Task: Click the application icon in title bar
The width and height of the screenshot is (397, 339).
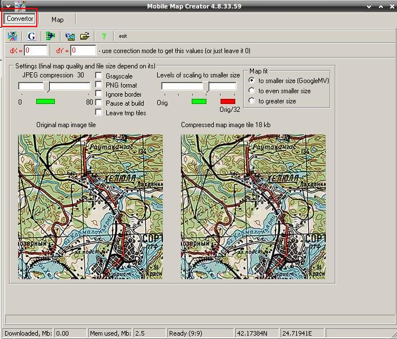Action: click(x=20, y=6)
